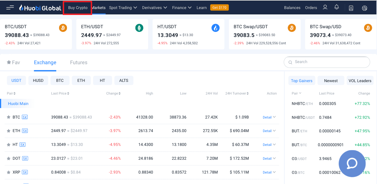Open the language globe icon
377x184 pixels.
tap(365, 8)
